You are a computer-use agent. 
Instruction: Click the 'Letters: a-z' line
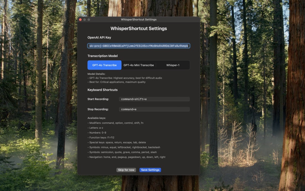(x=95, y=128)
